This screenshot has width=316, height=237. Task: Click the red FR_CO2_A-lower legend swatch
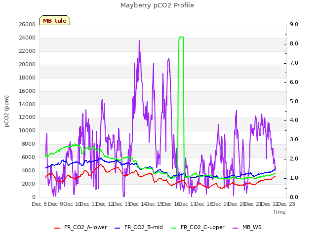(x=57, y=228)
